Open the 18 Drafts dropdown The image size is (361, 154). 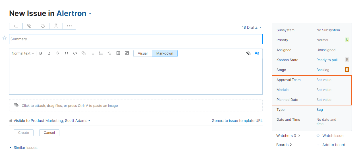(252, 28)
